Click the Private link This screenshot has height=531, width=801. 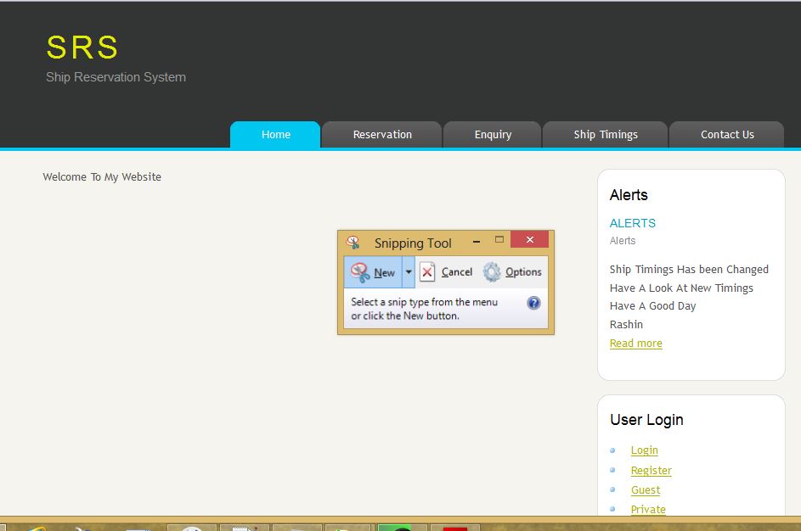pos(648,509)
